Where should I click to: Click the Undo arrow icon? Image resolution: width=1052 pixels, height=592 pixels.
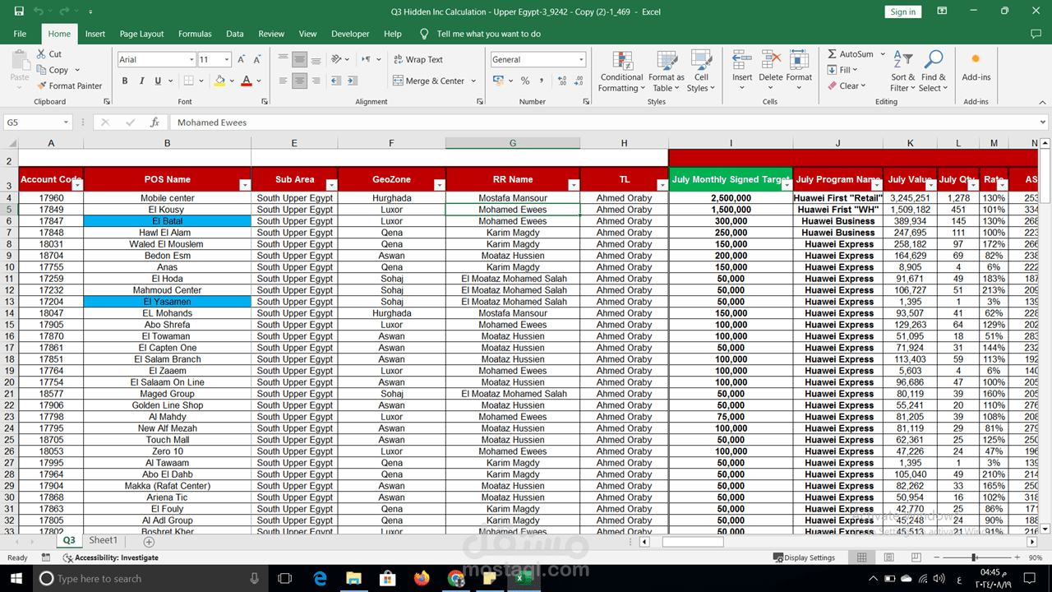39,12
